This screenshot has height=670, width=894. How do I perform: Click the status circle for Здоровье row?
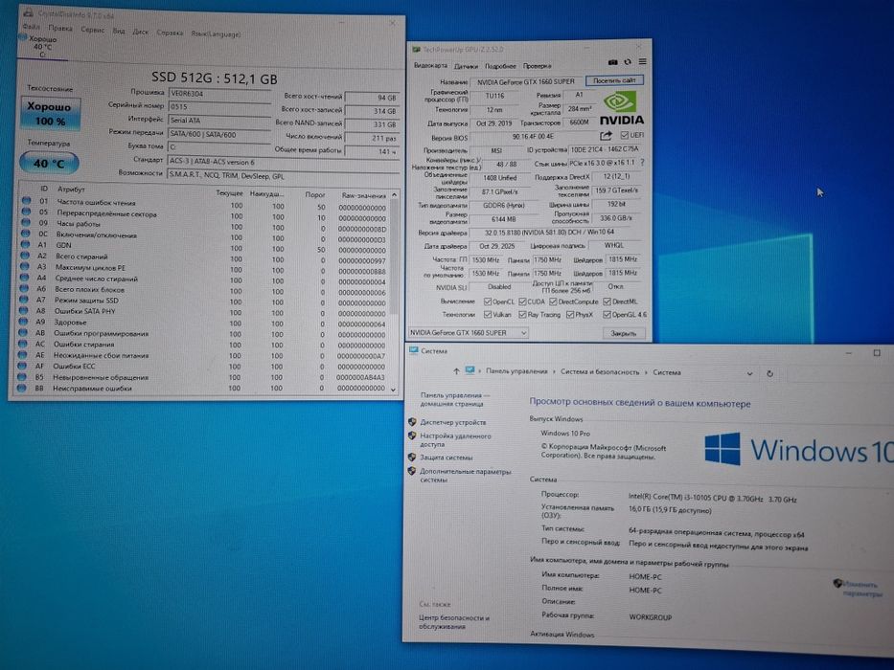tap(24, 322)
